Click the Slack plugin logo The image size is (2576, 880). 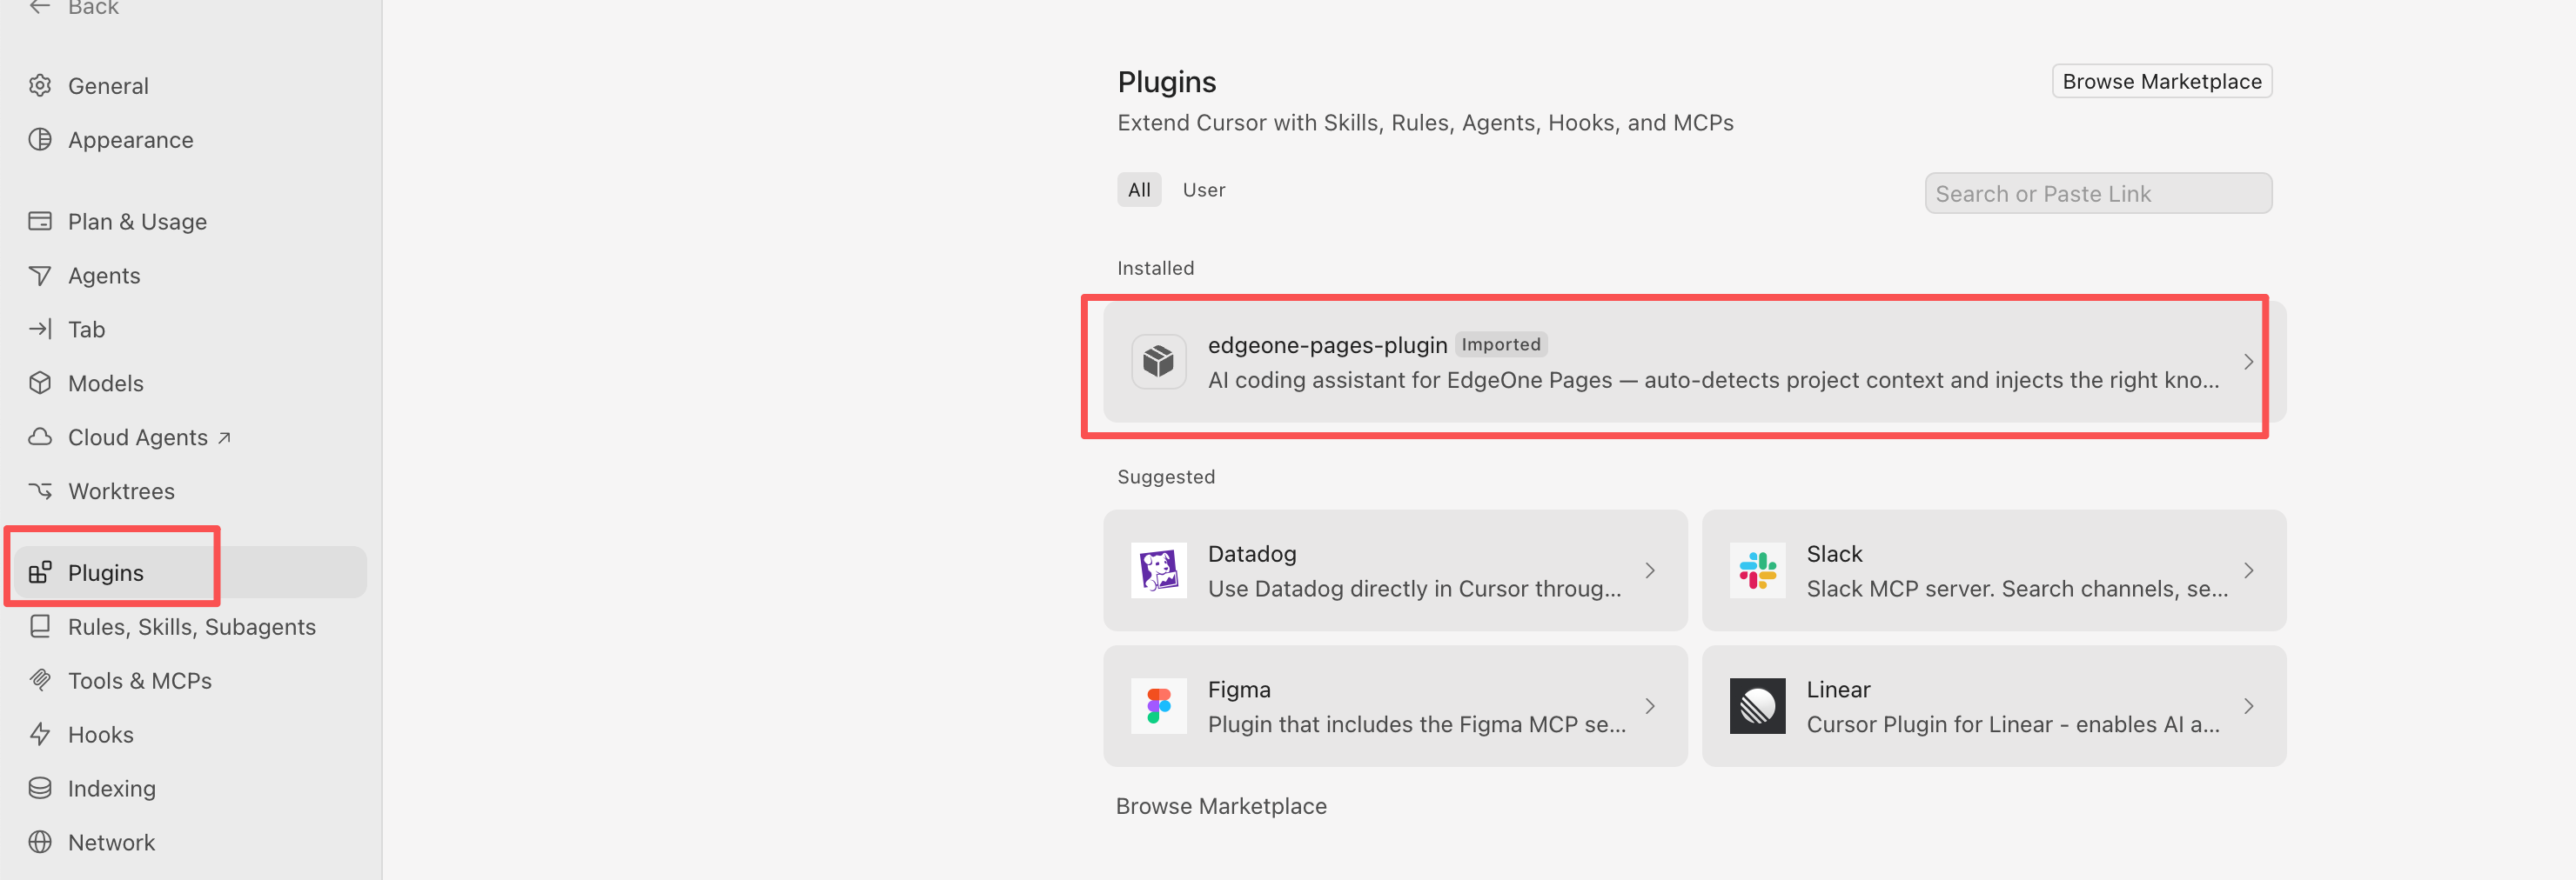1756,570
